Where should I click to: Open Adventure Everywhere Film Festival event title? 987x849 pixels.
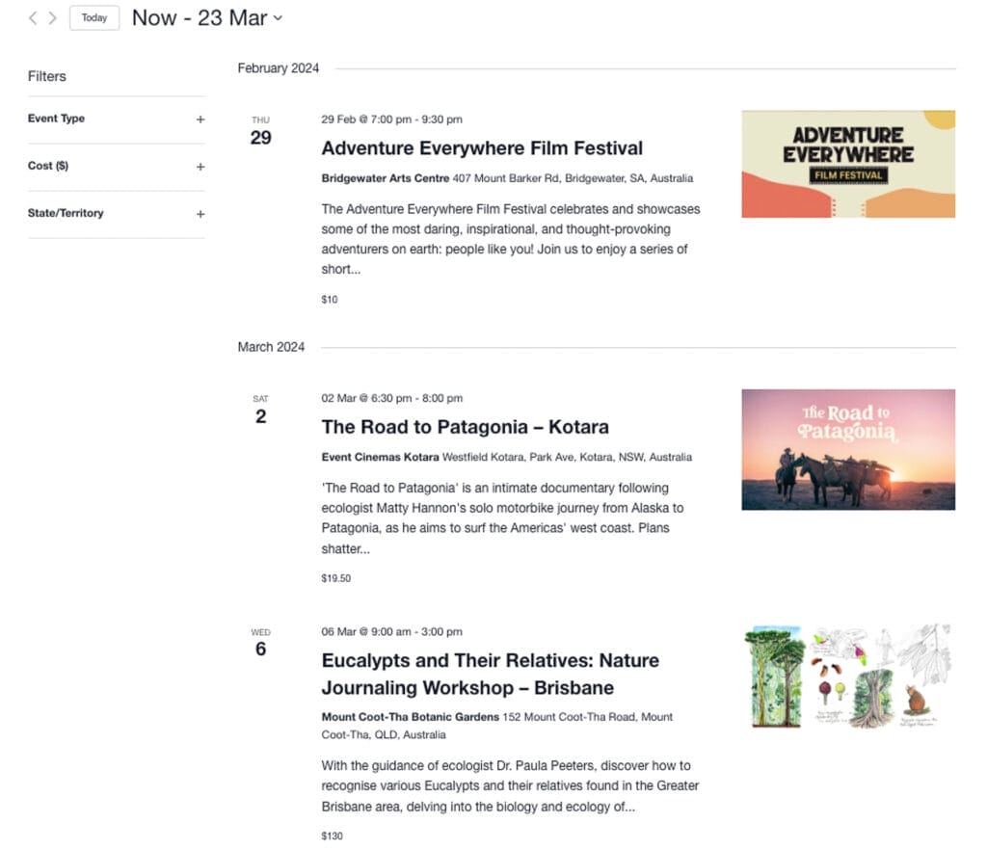tap(482, 148)
